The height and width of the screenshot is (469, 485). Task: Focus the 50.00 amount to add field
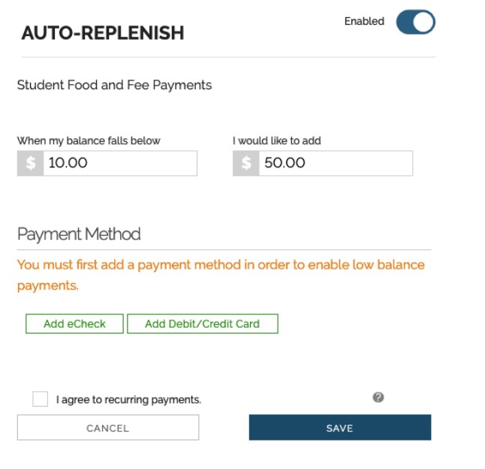pyautogui.click(x=335, y=163)
